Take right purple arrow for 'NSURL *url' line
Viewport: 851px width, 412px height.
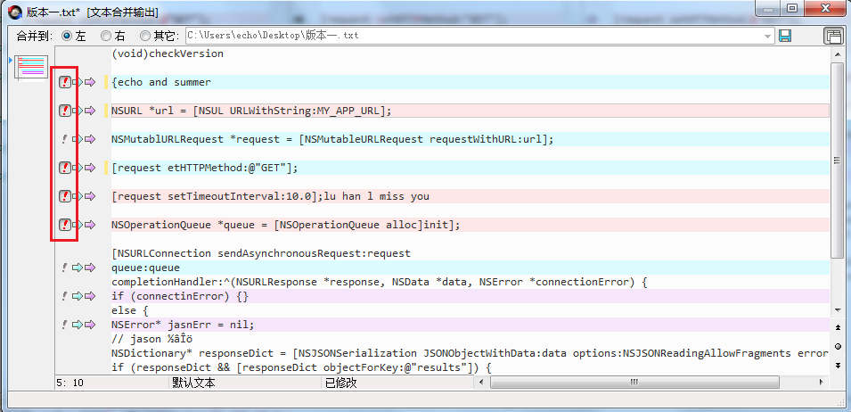pyautogui.click(x=90, y=111)
